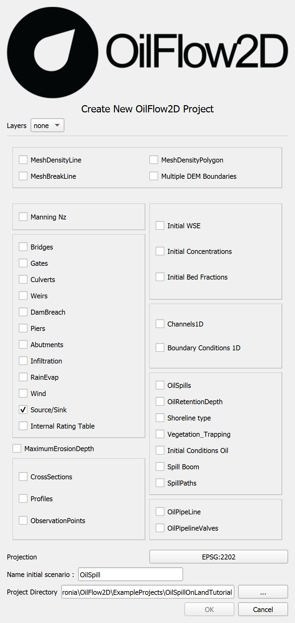The height and width of the screenshot is (623, 295).
Task: Check the OilPipelineValves option
Action: click(160, 528)
